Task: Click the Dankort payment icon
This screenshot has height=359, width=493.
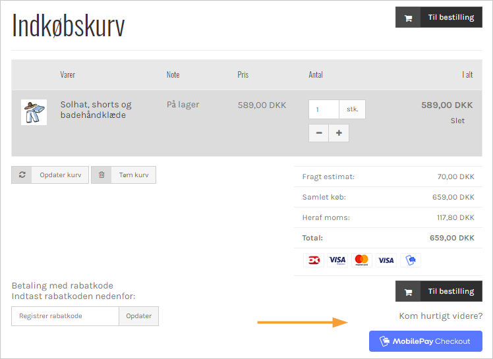Action: (x=313, y=260)
